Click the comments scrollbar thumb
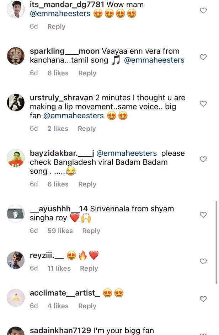This screenshot has height=335, width=219. click(216, 242)
